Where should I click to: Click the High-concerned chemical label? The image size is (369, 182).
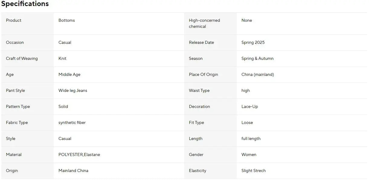click(x=204, y=24)
